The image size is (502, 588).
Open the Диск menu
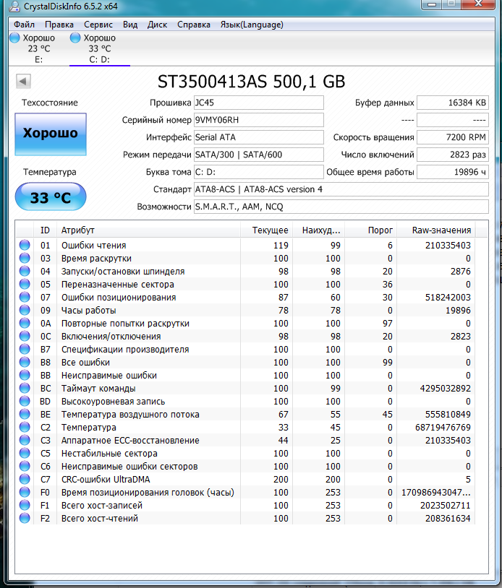(x=157, y=25)
